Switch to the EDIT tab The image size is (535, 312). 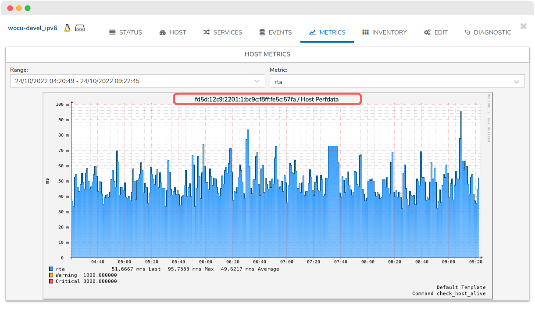click(436, 32)
